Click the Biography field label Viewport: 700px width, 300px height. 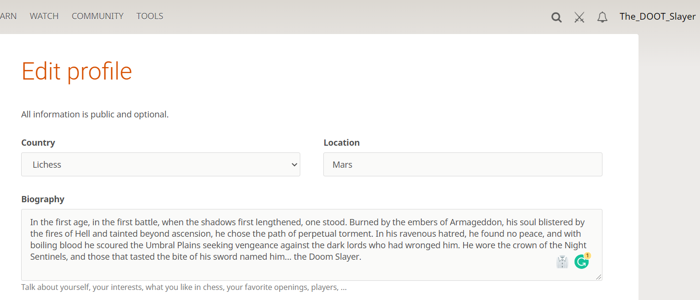pyautogui.click(x=43, y=199)
